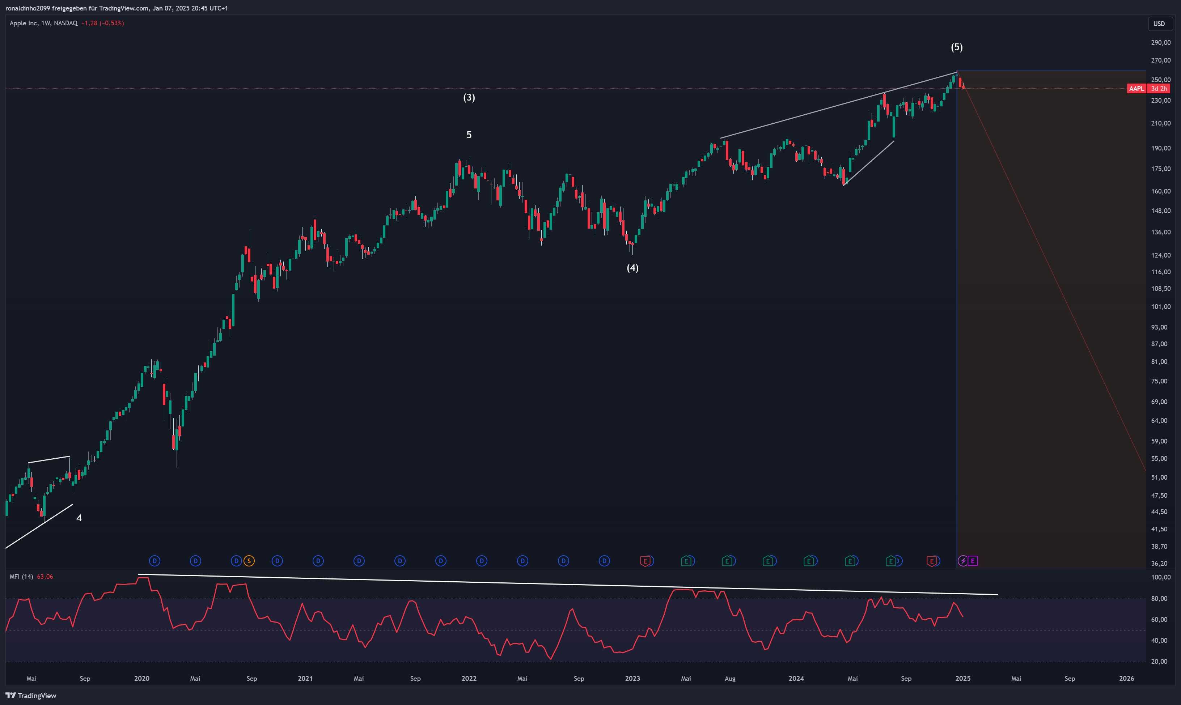
Task: Click the leftmost blue D dividend marker
Action: click(154, 561)
